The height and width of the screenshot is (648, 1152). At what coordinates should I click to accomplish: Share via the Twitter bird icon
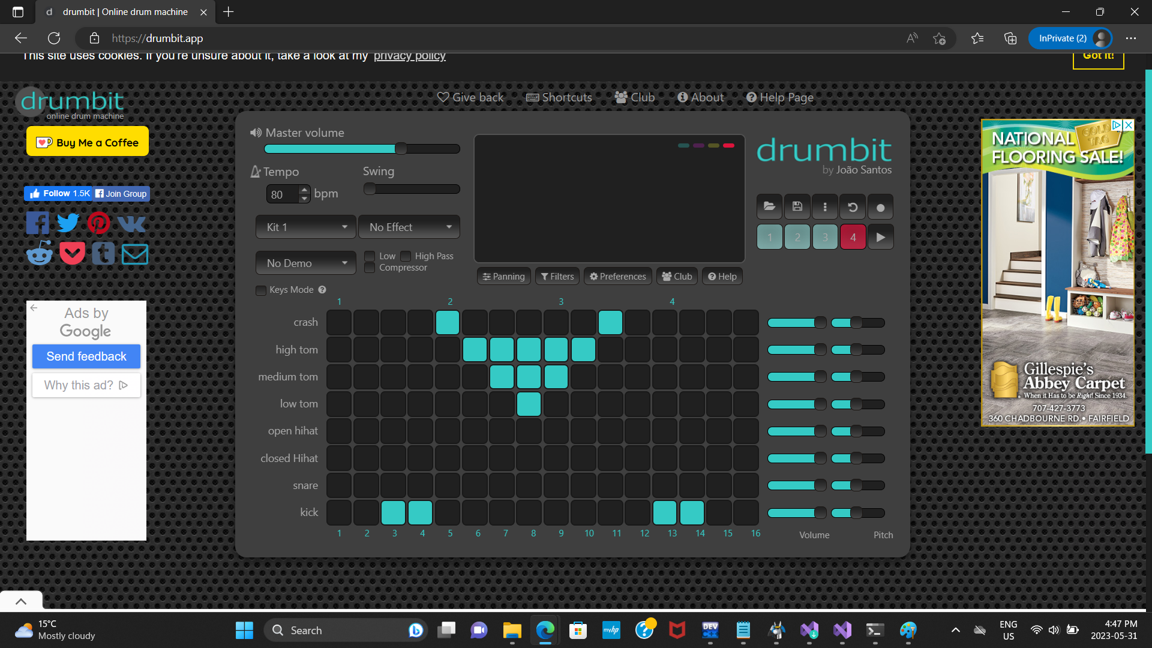pyautogui.click(x=68, y=223)
